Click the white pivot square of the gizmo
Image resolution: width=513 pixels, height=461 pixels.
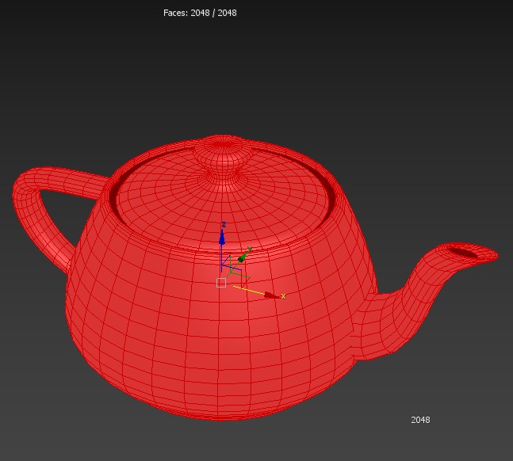pos(221,283)
